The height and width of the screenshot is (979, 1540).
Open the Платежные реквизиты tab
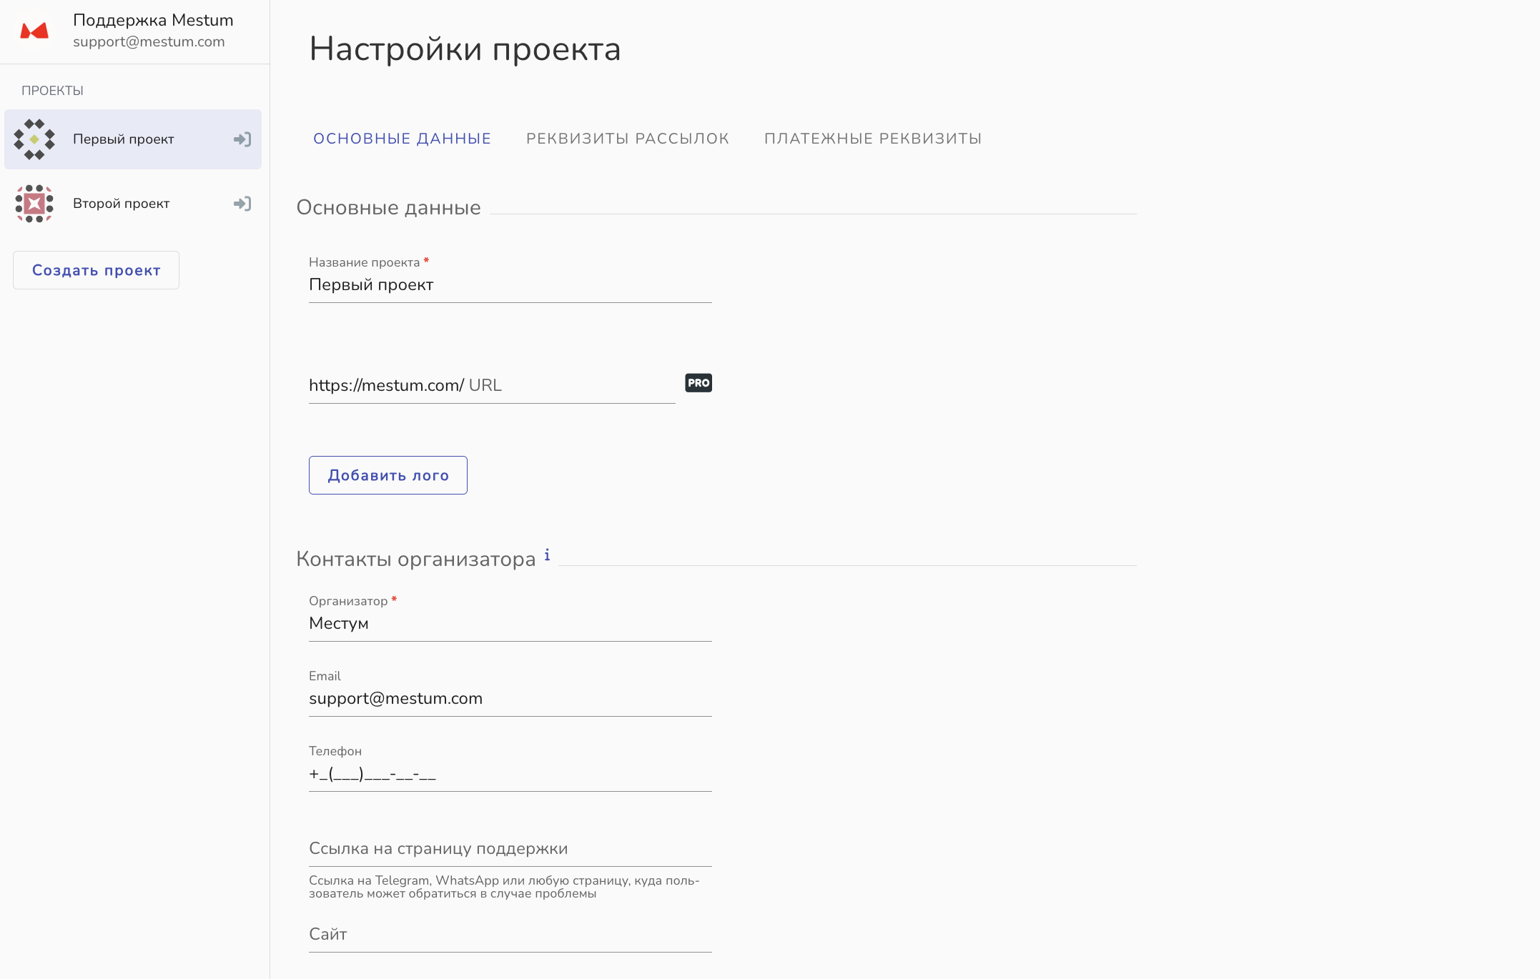click(872, 139)
